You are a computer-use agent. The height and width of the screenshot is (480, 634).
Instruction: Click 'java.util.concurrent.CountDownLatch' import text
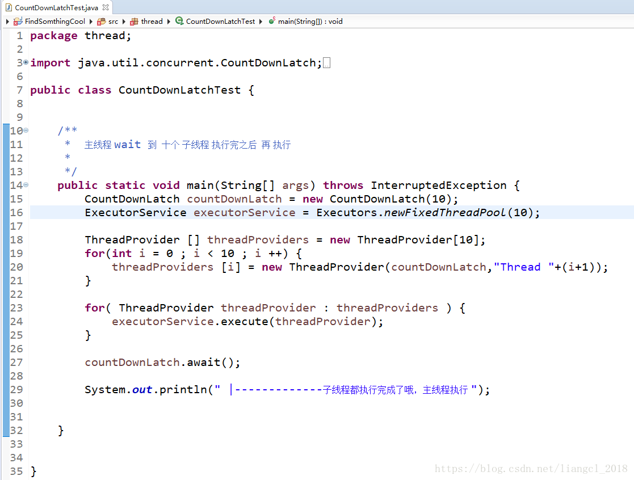(197, 62)
